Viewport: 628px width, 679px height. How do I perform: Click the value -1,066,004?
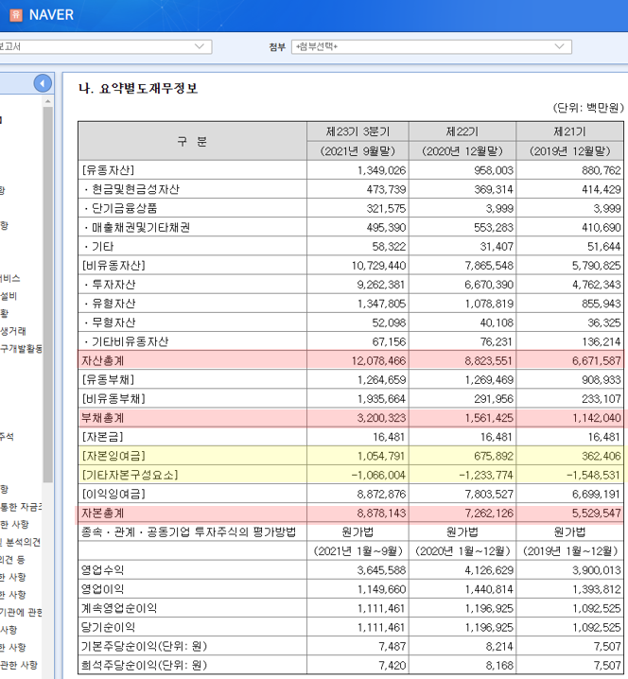[x=378, y=475]
